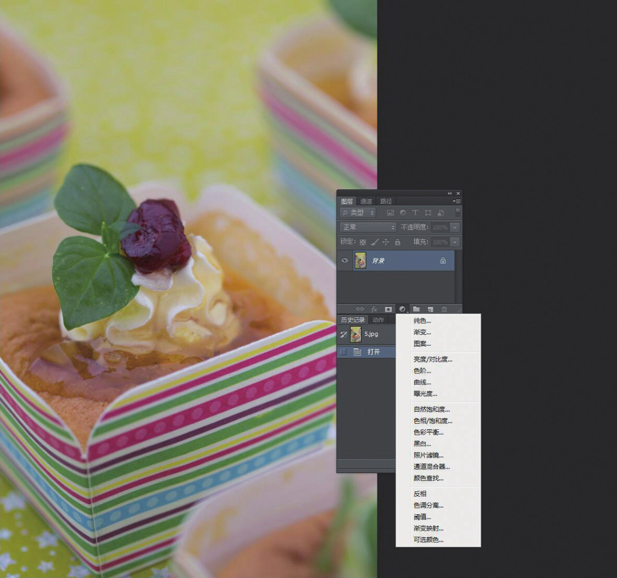617x578 pixels.
Task: Click the new group folder icon
Action: coord(416,310)
